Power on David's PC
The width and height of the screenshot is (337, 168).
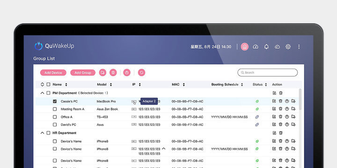(287, 124)
